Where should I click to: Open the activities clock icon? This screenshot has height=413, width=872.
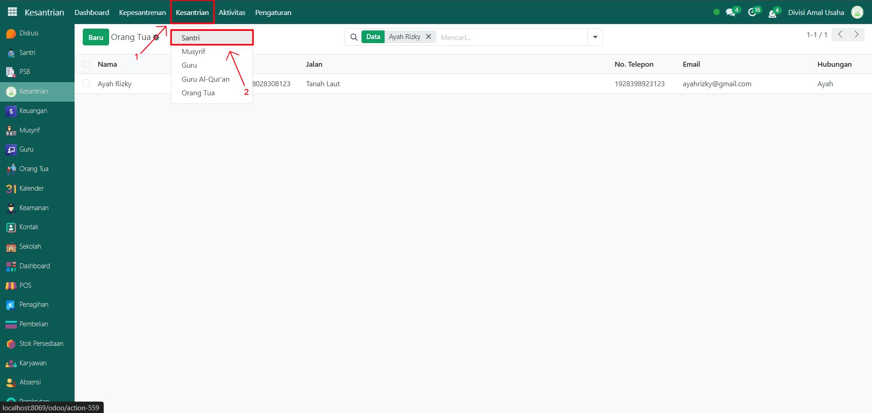pyautogui.click(x=752, y=12)
